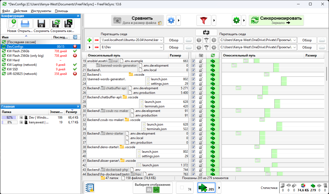Open the arrow dropdown next to the blue gear
The width and height of the screenshot is (329, 194).
click(x=179, y=20)
